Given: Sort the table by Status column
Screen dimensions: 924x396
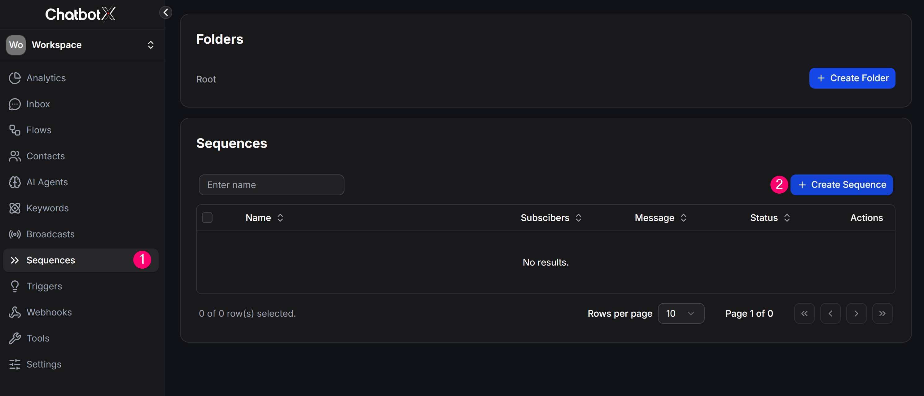Looking at the screenshot, I should click(770, 218).
